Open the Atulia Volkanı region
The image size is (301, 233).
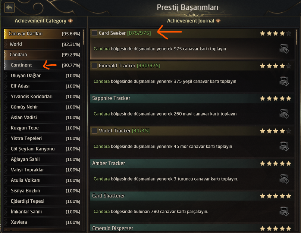pos(26,180)
